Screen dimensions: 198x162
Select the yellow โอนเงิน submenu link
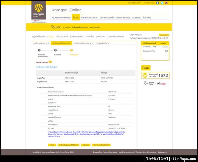pyautogui.click(x=51, y=37)
